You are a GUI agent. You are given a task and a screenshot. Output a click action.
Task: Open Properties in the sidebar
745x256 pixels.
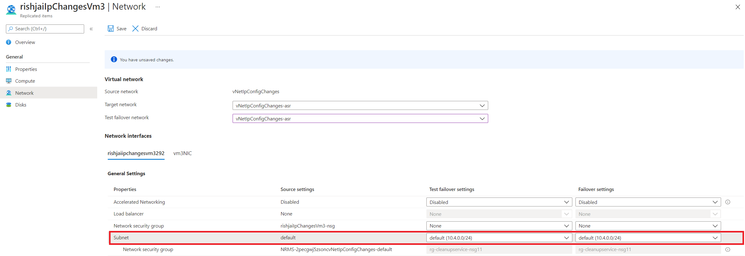[26, 69]
